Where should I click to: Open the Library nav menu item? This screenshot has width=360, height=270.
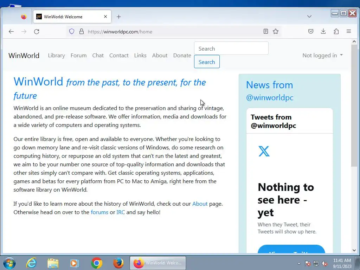point(57,56)
